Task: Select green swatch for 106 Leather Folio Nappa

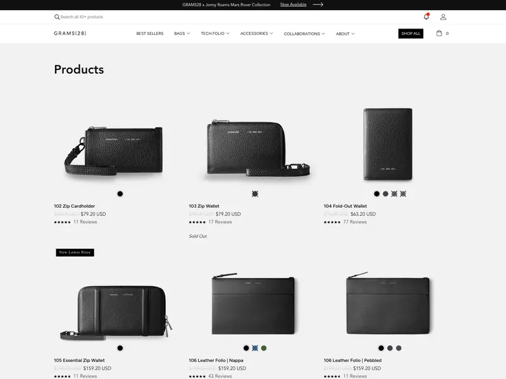Action: [x=264, y=348]
